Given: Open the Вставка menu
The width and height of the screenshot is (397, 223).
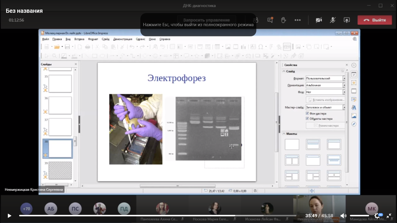Looking at the screenshot, I should coord(79,39).
